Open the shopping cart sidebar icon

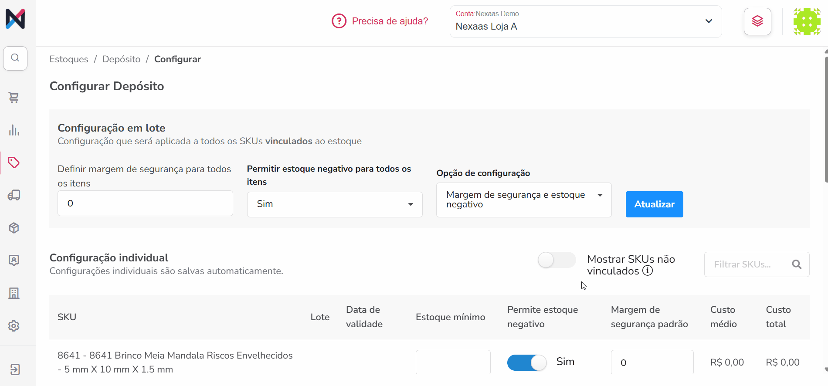[x=14, y=97]
